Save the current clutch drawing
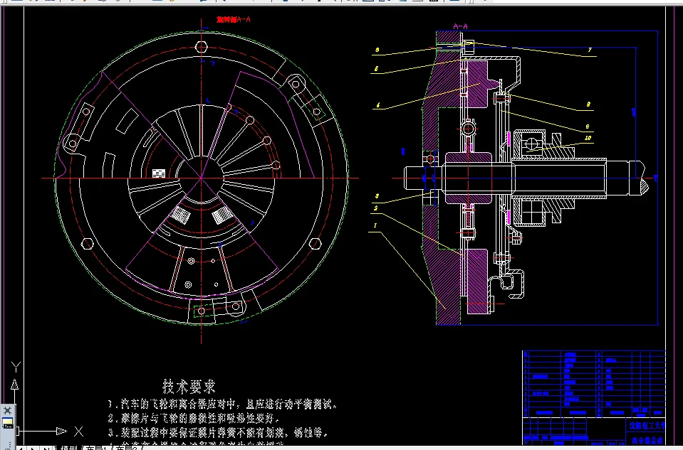The image size is (683, 450). coord(41,4)
